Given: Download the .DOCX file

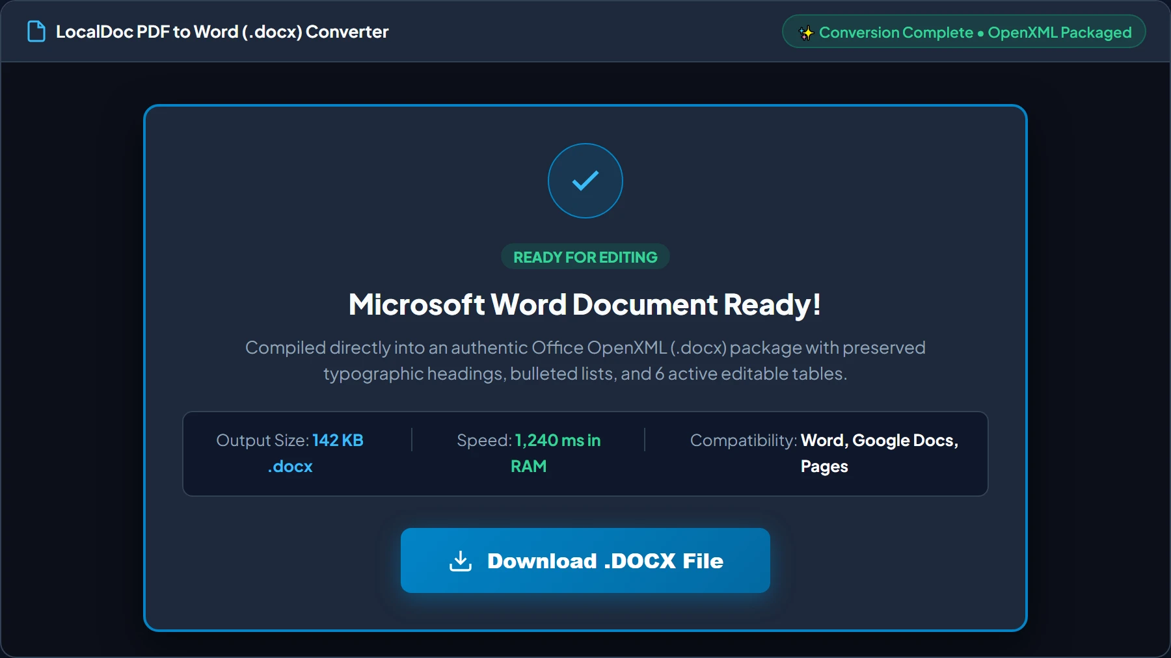Looking at the screenshot, I should [x=585, y=560].
